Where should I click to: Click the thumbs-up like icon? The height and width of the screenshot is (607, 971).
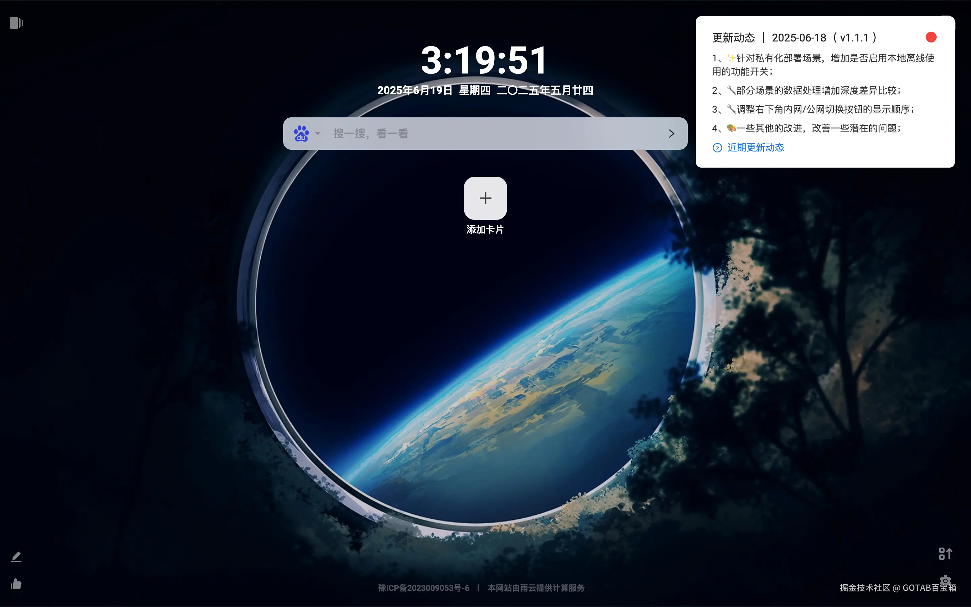pyautogui.click(x=16, y=584)
